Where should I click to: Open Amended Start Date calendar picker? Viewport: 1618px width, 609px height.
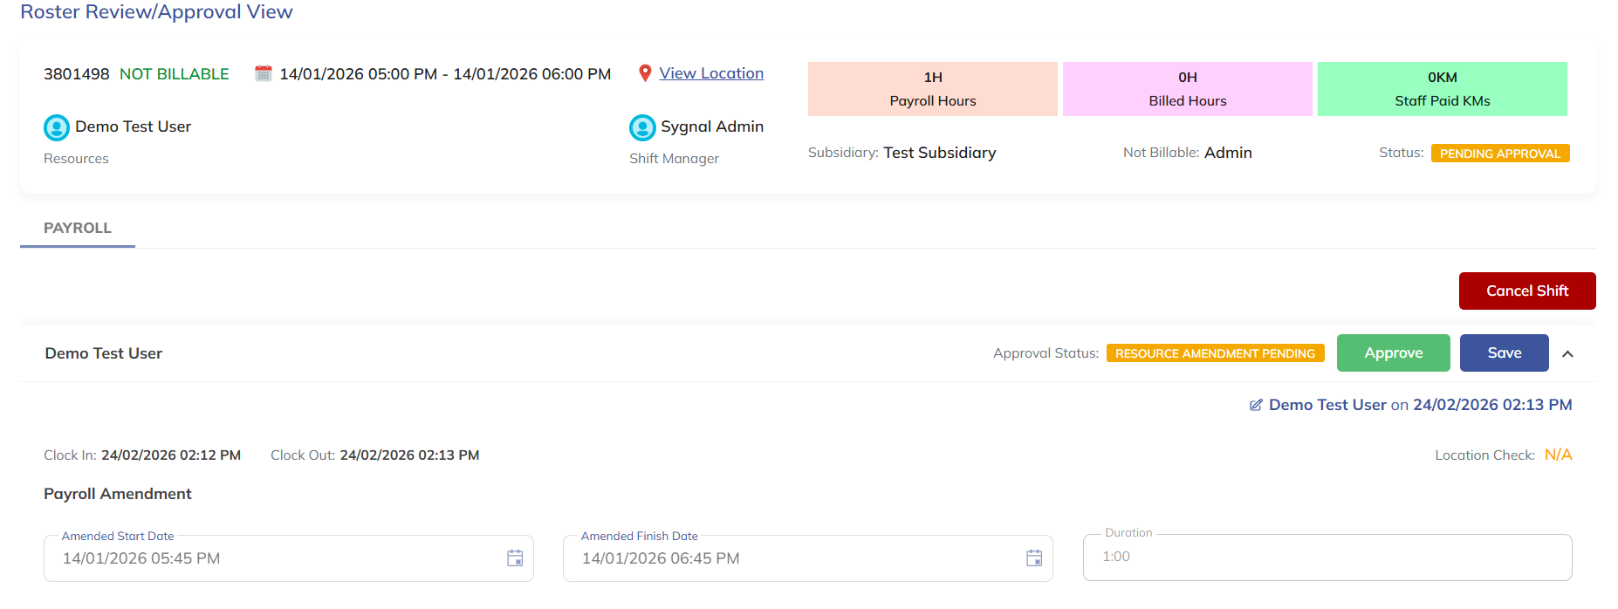tap(515, 558)
